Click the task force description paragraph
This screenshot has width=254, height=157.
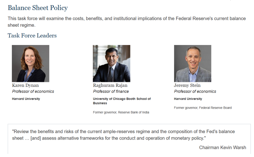(127, 22)
